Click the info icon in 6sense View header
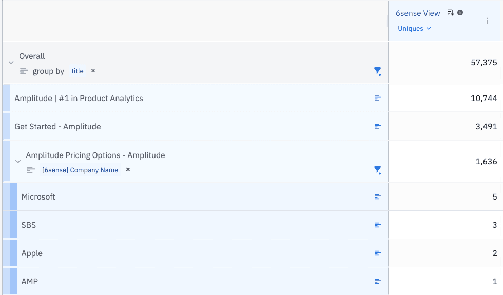This screenshot has width=503, height=295. tap(460, 13)
